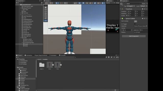Activate the Edit Collider scene tool
The width and height of the screenshot is (163, 91).
point(46,21)
